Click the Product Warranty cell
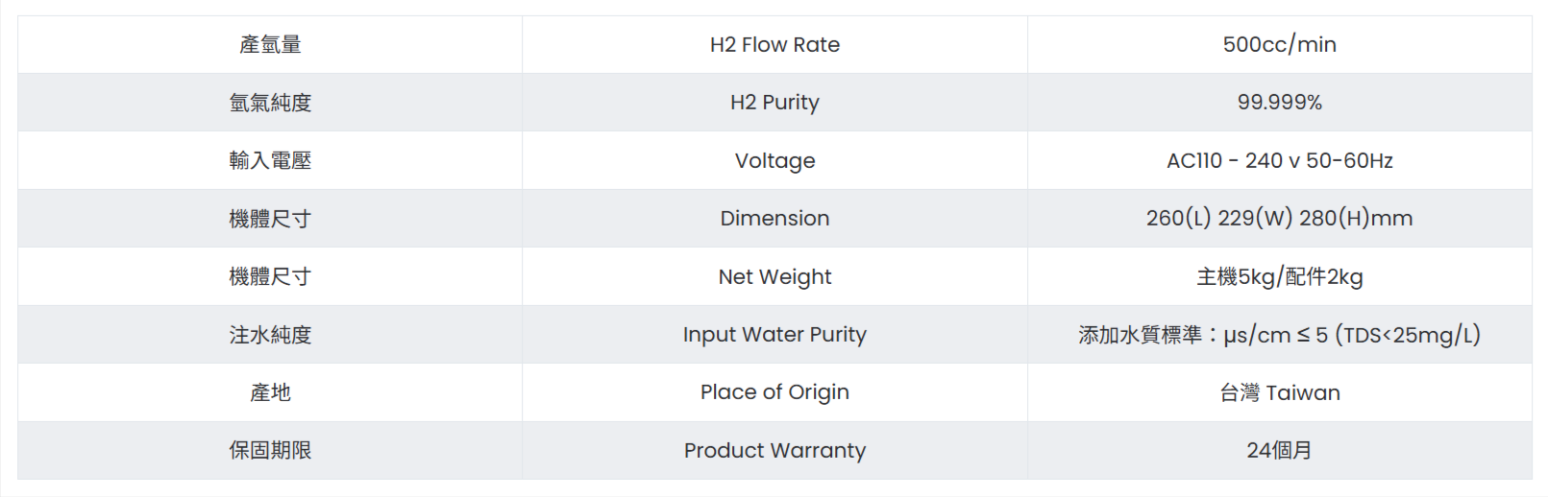This screenshot has width=1548, height=497. [x=774, y=451]
